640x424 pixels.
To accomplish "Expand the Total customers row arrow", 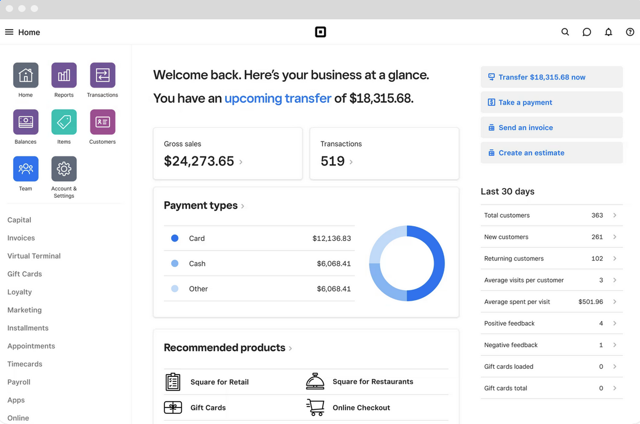I will tap(614, 215).
